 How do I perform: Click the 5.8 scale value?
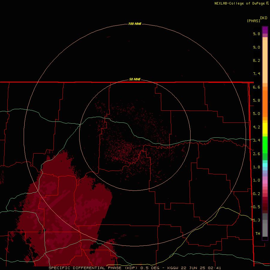click(x=256, y=100)
